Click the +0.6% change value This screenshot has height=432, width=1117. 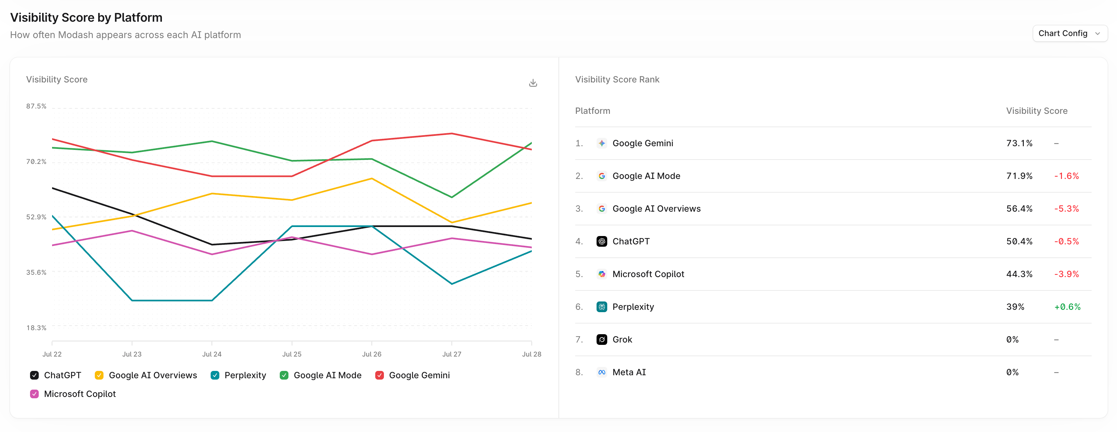1067,307
